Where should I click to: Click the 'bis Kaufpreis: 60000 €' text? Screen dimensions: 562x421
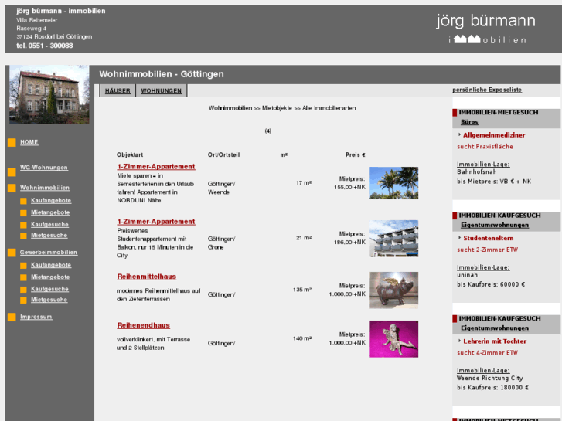pos(491,284)
